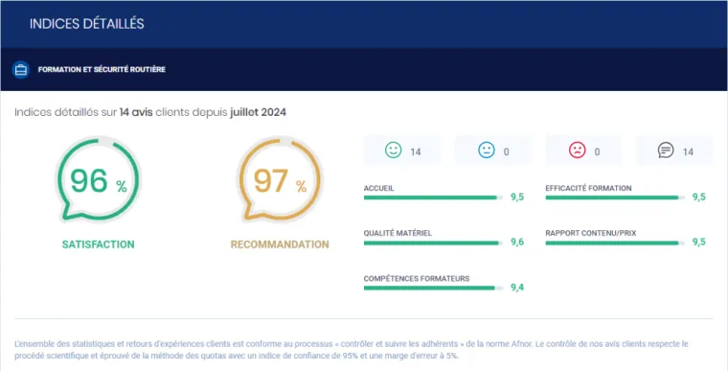The image size is (728, 371).
Task: Click the 9,4 score for COMPÉTENCES FORMATEURS
Action: click(x=517, y=288)
